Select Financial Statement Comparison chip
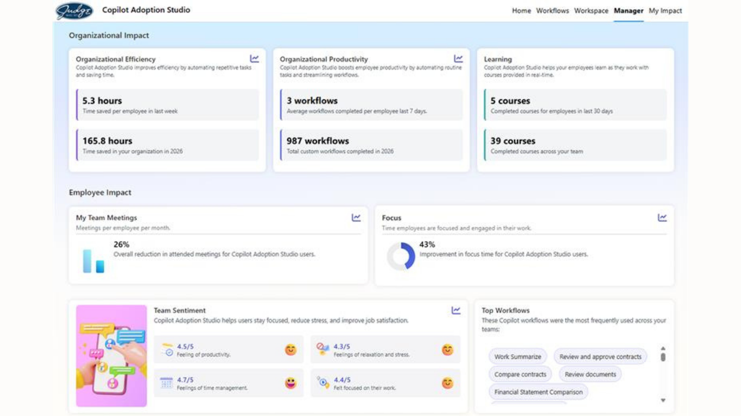This screenshot has width=741, height=416. coord(538,392)
